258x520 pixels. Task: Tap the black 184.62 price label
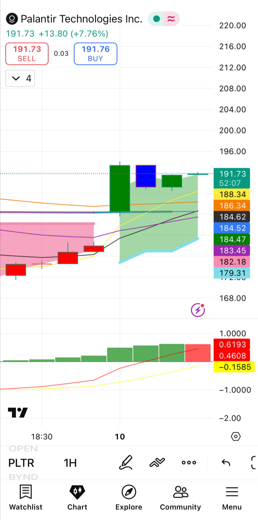pos(232,217)
